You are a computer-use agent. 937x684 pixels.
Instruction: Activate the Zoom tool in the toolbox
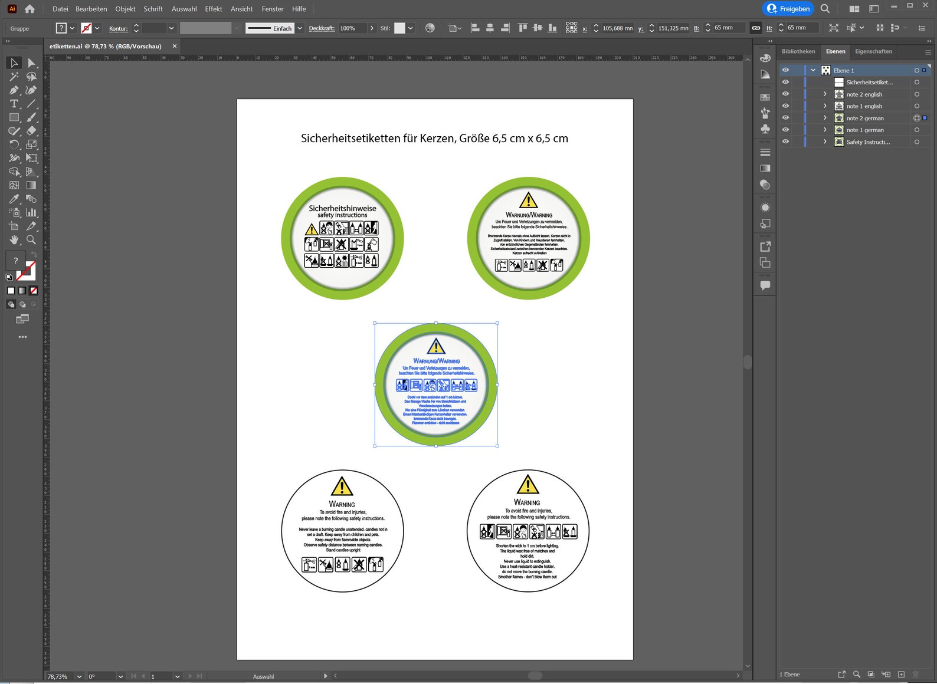click(x=31, y=240)
